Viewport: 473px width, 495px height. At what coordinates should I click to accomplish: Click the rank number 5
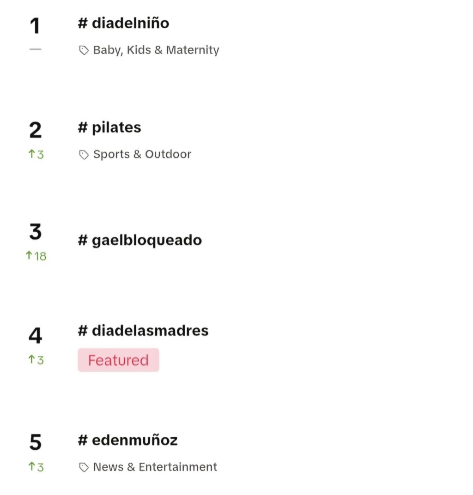(36, 442)
